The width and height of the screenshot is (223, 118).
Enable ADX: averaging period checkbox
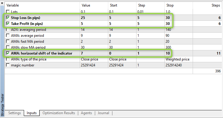click(8, 30)
